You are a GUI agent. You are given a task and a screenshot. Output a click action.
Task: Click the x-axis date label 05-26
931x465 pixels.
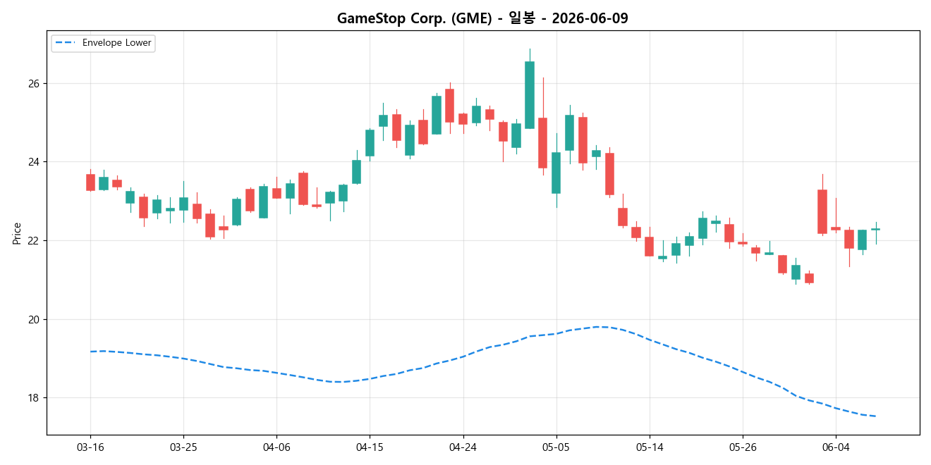(x=742, y=447)
